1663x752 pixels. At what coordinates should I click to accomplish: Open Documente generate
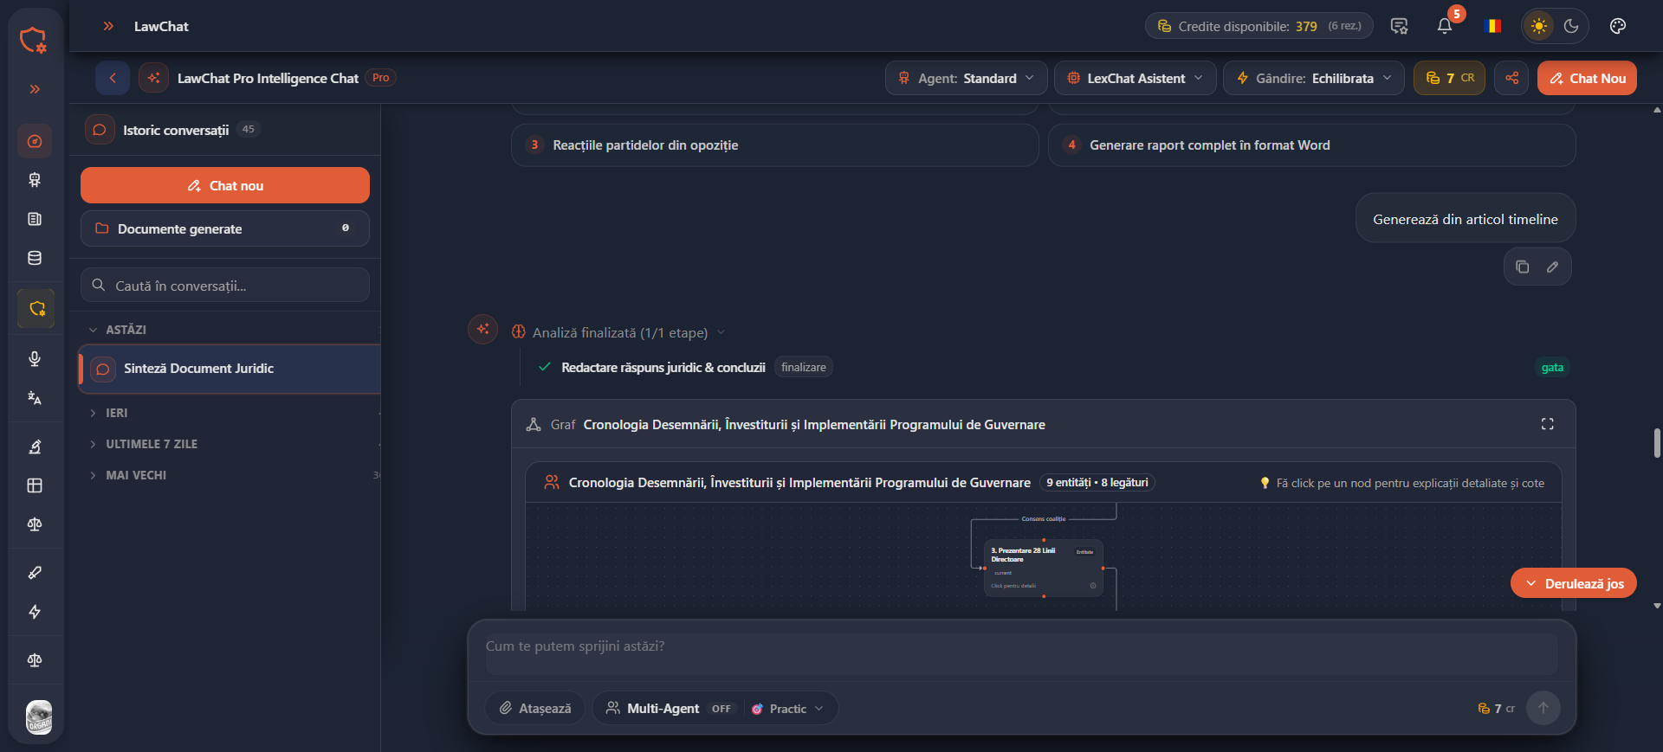pyautogui.click(x=225, y=228)
